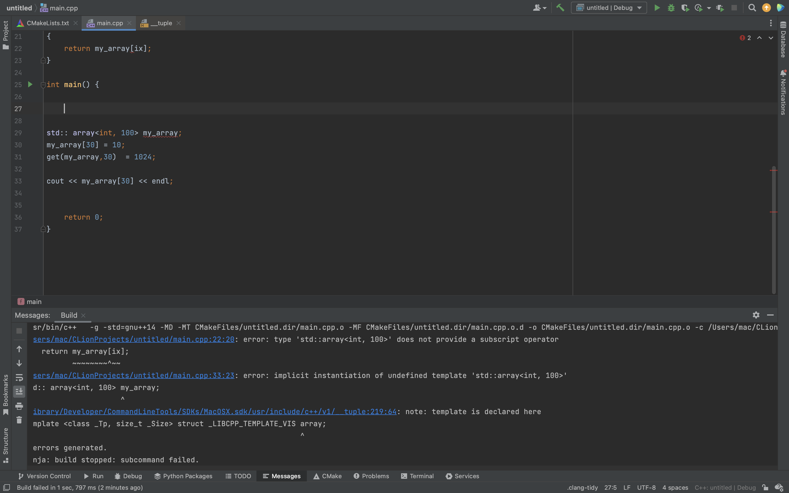Run the untitled Debug configuration

[657, 7]
